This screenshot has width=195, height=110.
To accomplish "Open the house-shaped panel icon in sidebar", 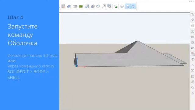I will click(x=193, y=88).
